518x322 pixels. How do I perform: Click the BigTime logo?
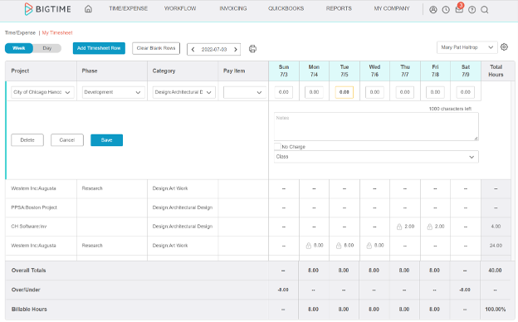47,9
